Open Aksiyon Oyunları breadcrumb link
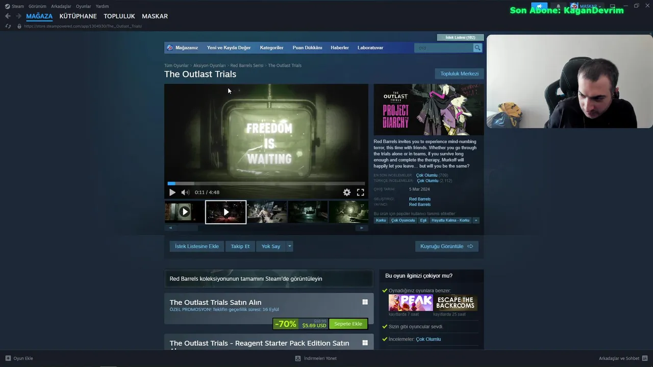The width and height of the screenshot is (653, 367). 209,65
